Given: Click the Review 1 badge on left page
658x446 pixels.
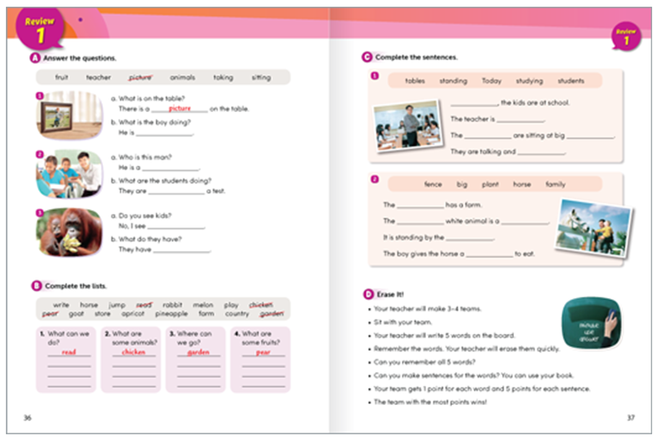Looking at the screenshot, I should coord(39,29).
